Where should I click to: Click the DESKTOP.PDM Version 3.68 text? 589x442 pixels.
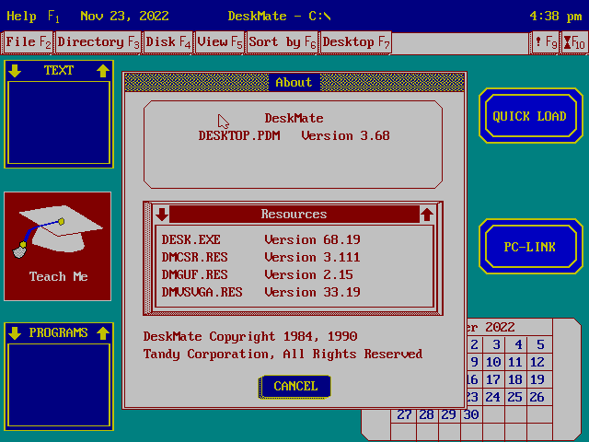[x=294, y=135]
